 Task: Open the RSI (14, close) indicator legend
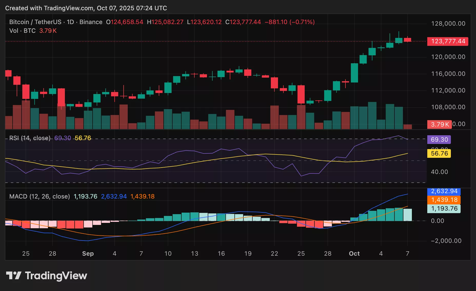pyautogui.click(x=30, y=138)
